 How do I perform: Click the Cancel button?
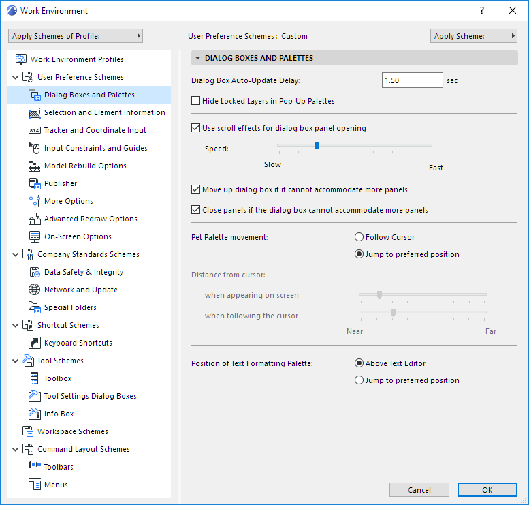tap(419, 490)
